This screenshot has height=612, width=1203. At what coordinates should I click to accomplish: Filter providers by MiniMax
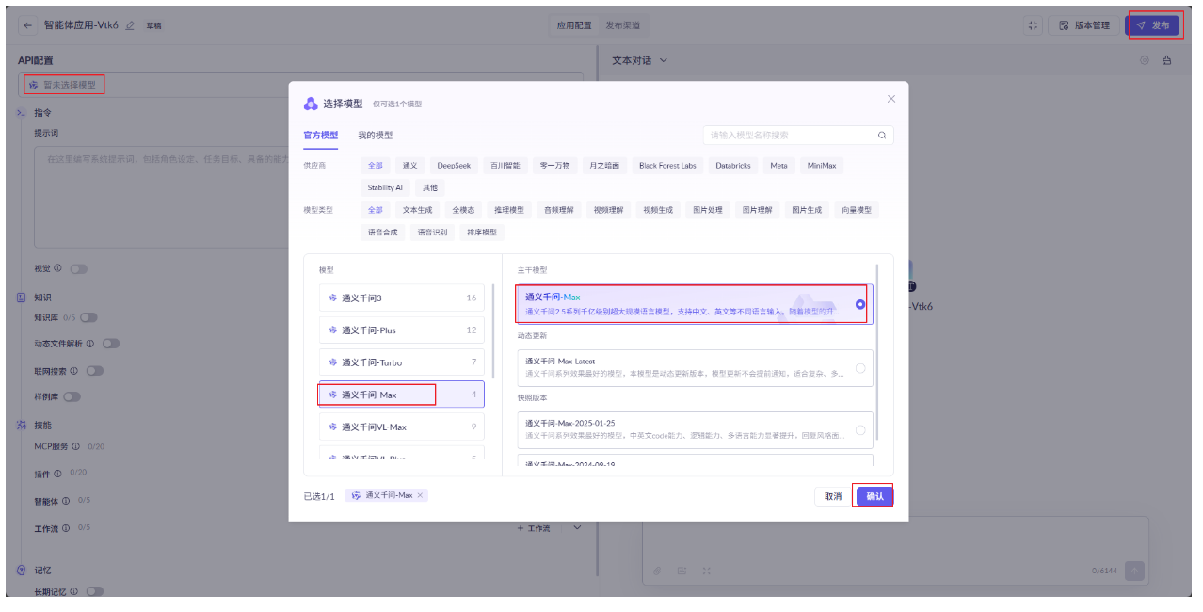(822, 165)
